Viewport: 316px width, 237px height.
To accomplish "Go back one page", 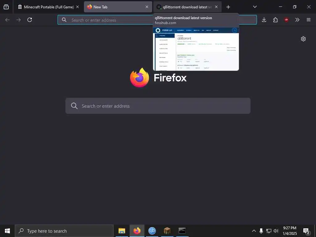I will click(x=7, y=20).
